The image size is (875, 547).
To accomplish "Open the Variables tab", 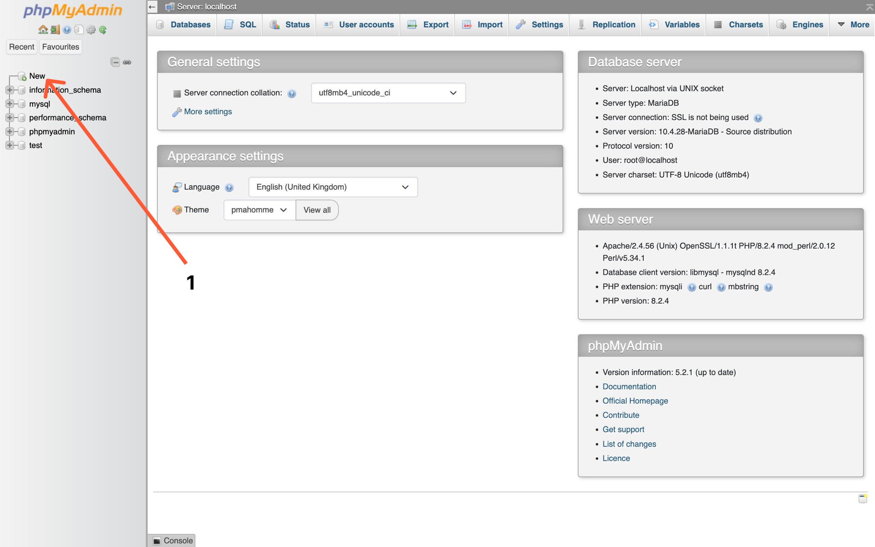I will coord(674,25).
